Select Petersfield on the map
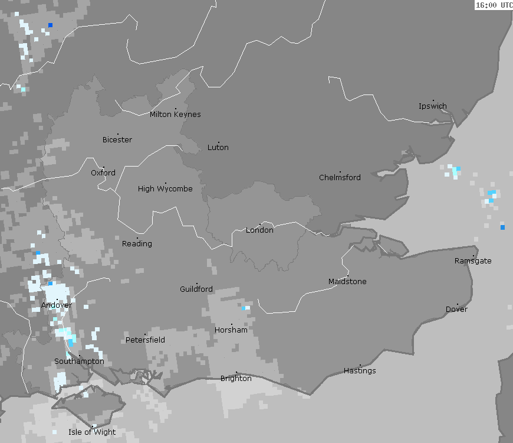 click(x=145, y=340)
